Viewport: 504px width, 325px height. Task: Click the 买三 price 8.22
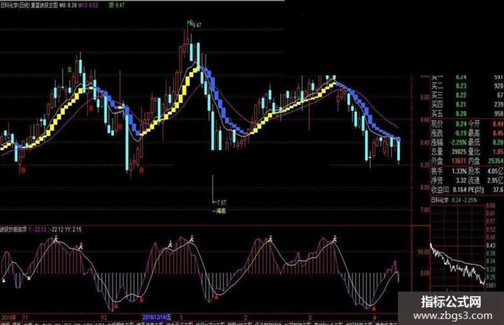tap(461, 95)
